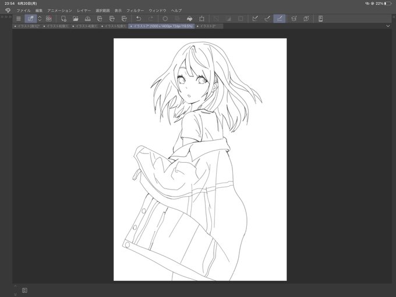This screenshot has width=396, height=297.
Task: Click the greyed Invert Selection icon
Action: 228,19
